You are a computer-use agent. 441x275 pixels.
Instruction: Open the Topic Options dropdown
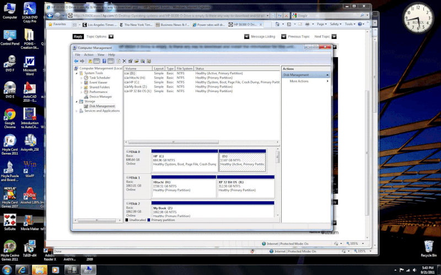click(x=111, y=37)
